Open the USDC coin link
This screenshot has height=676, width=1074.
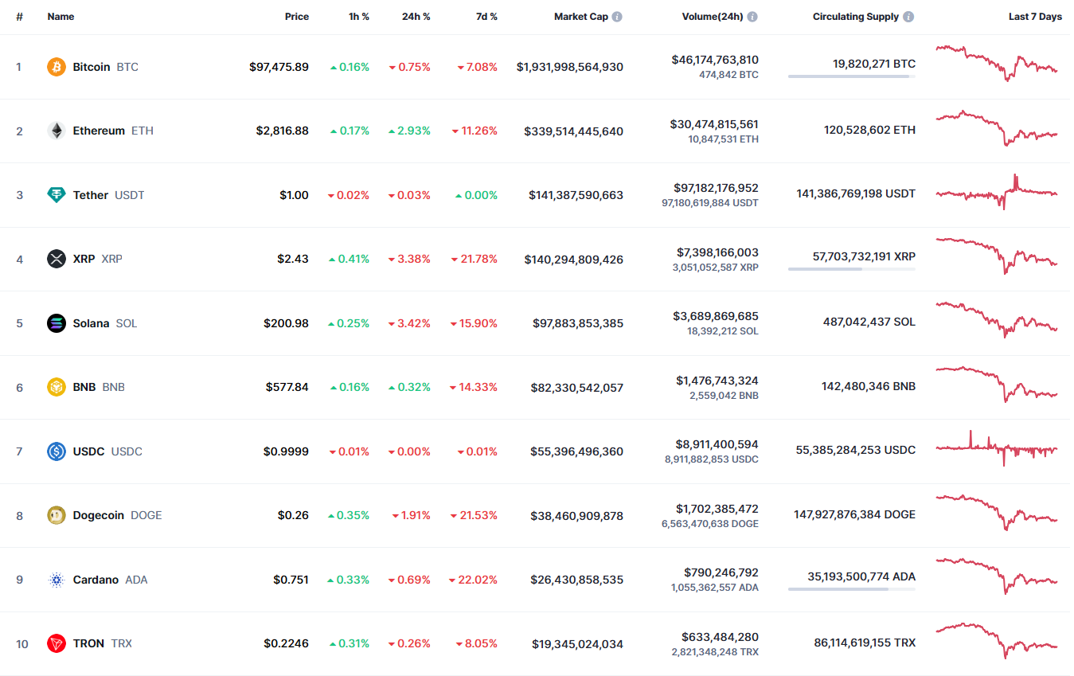click(88, 451)
